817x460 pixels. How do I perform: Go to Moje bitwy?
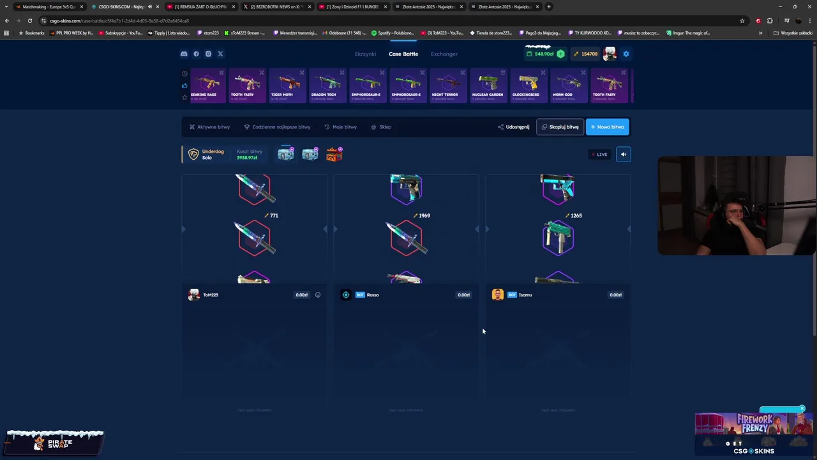340,126
